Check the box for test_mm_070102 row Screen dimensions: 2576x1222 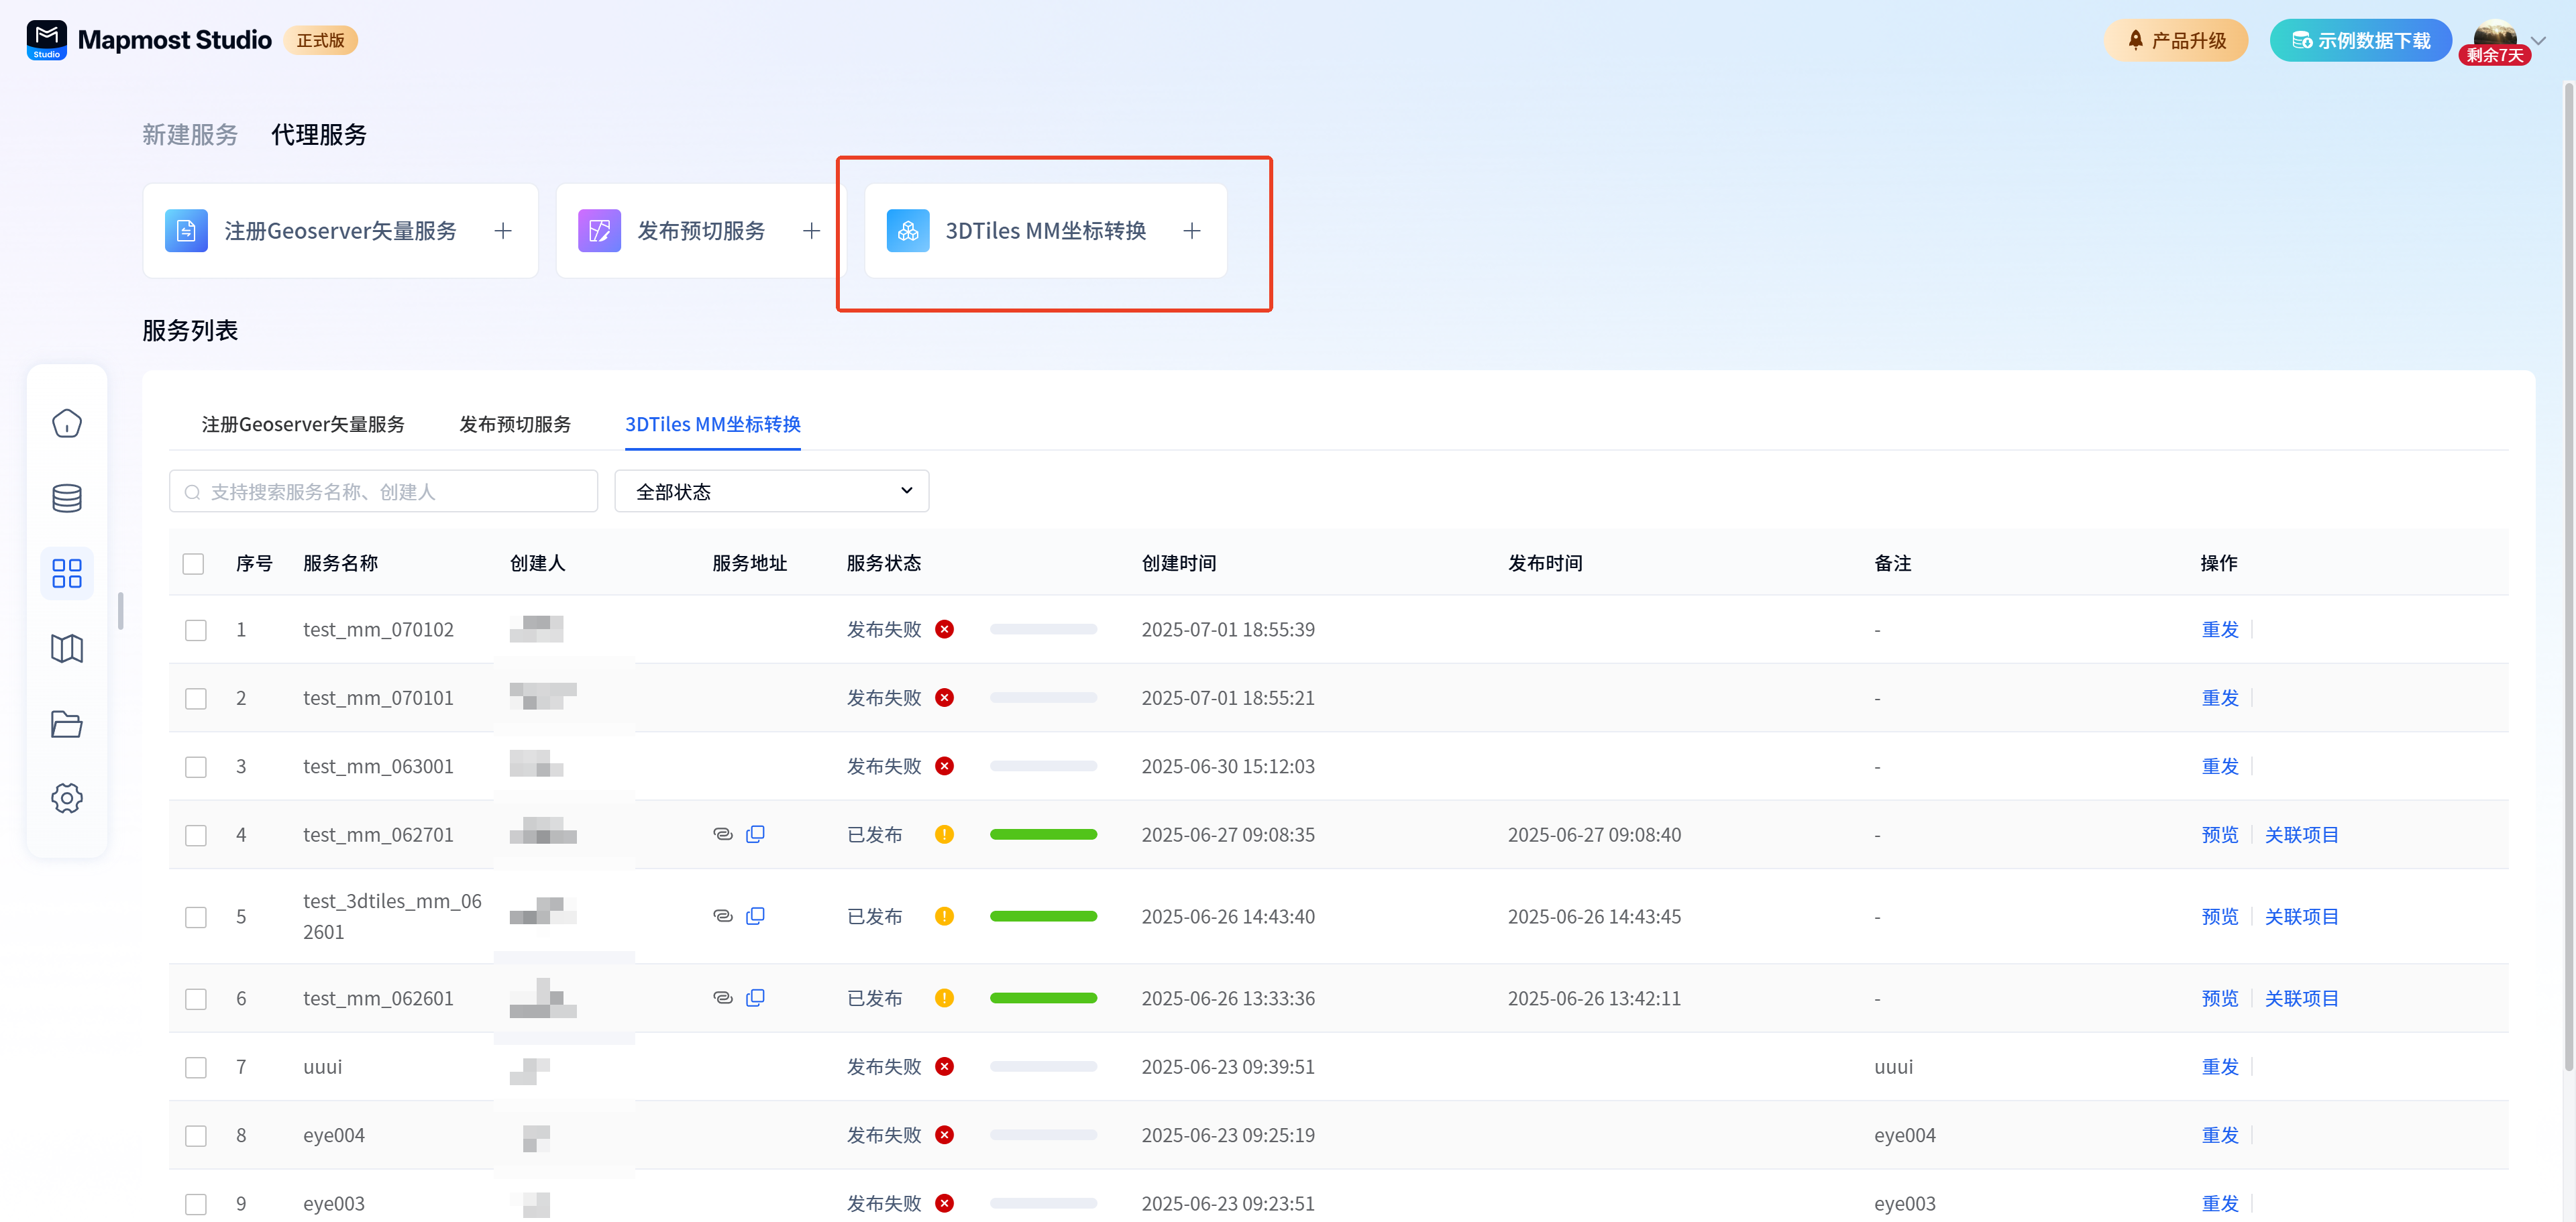tap(196, 630)
